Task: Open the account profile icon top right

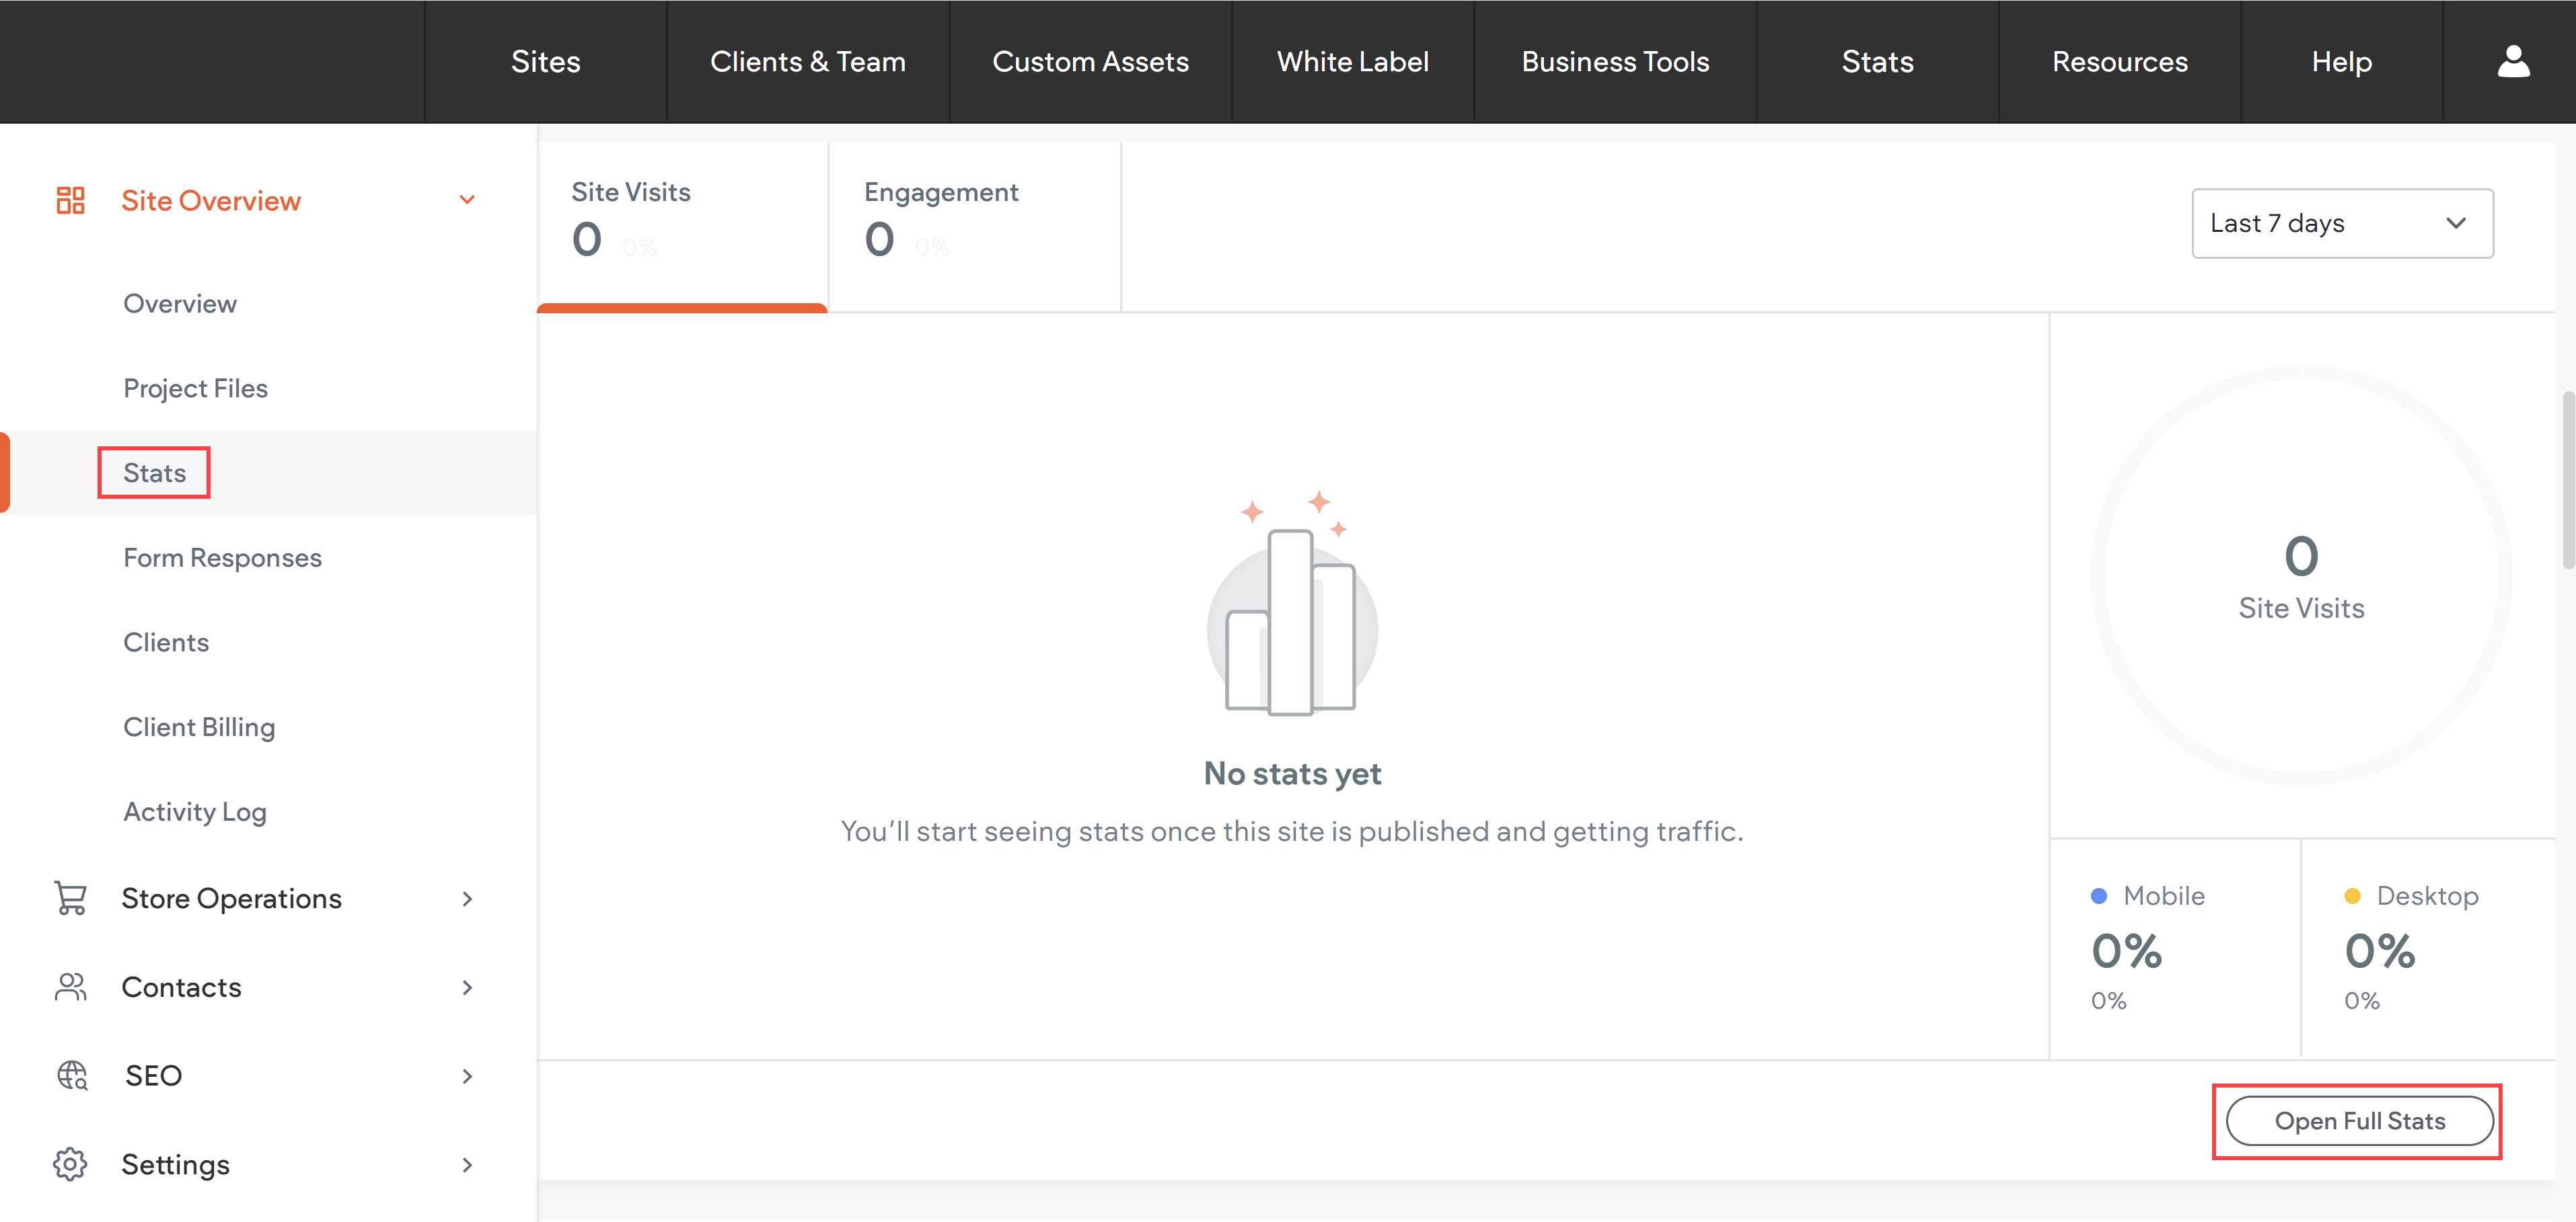Action: 2514,61
